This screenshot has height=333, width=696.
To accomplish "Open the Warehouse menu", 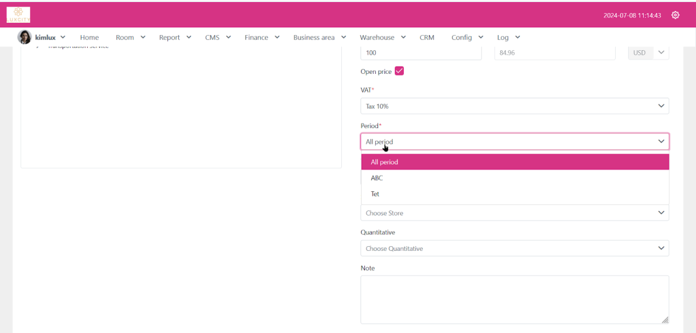I will tap(382, 37).
